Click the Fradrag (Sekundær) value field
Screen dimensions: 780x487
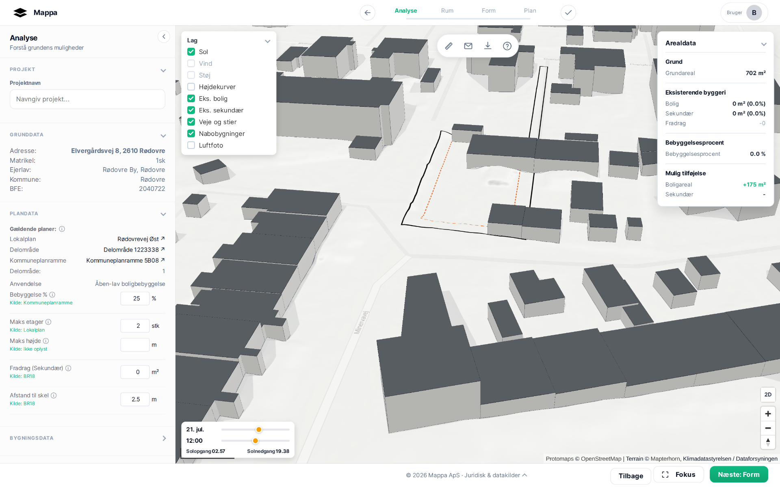coord(135,372)
